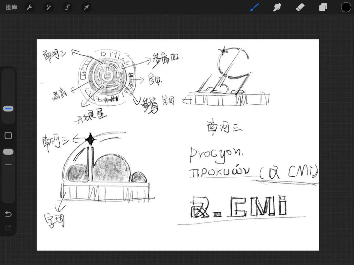
Task: Activate the Selection tool (S ribbon icon)
Action: pos(68,7)
